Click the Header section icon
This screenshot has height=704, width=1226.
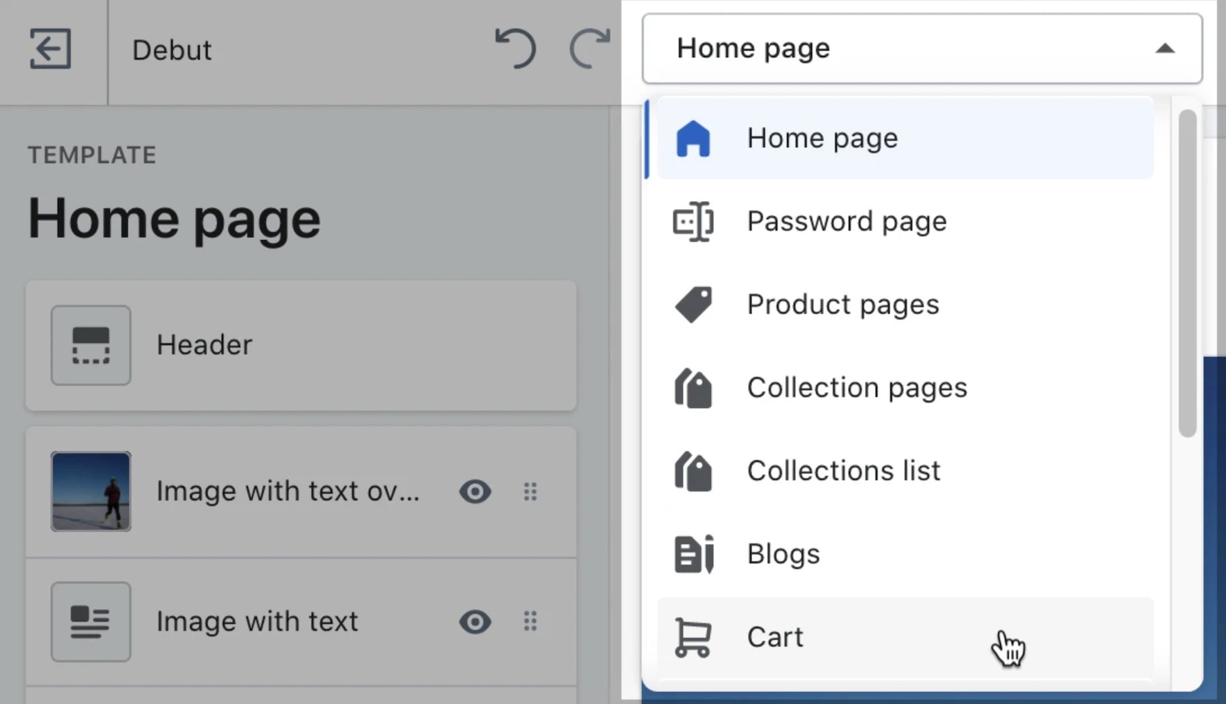click(x=91, y=345)
